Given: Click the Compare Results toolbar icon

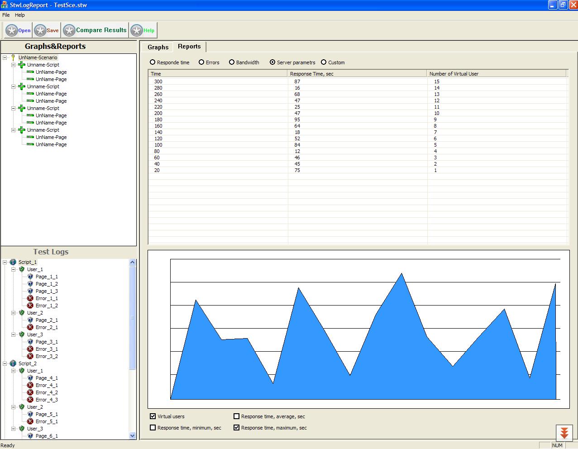Looking at the screenshot, I should [x=69, y=31].
